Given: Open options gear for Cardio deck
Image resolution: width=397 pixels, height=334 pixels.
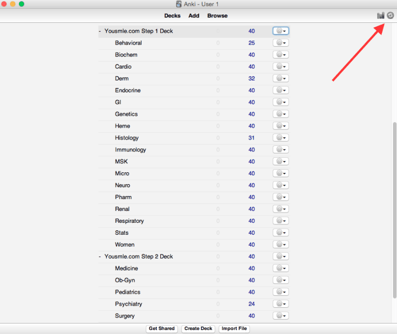Looking at the screenshot, I should pyautogui.click(x=281, y=67).
